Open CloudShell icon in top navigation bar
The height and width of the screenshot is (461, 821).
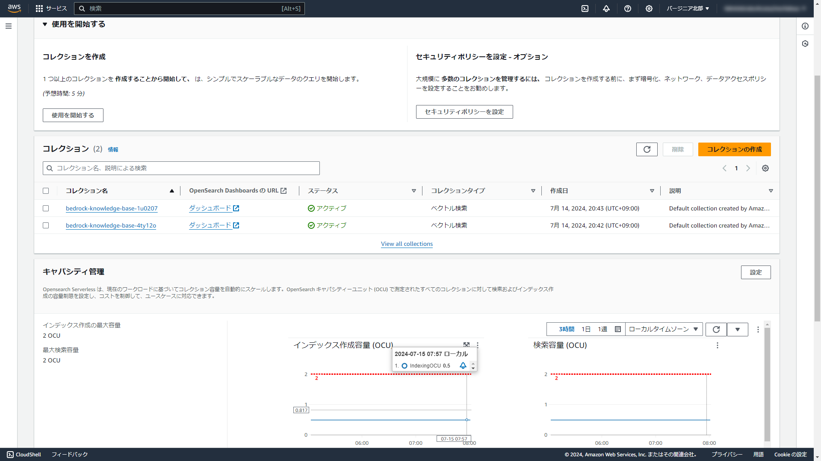point(585,9)
